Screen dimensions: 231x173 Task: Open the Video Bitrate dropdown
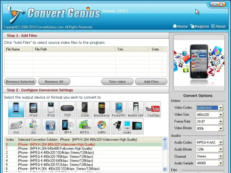[x=221, y=128]
